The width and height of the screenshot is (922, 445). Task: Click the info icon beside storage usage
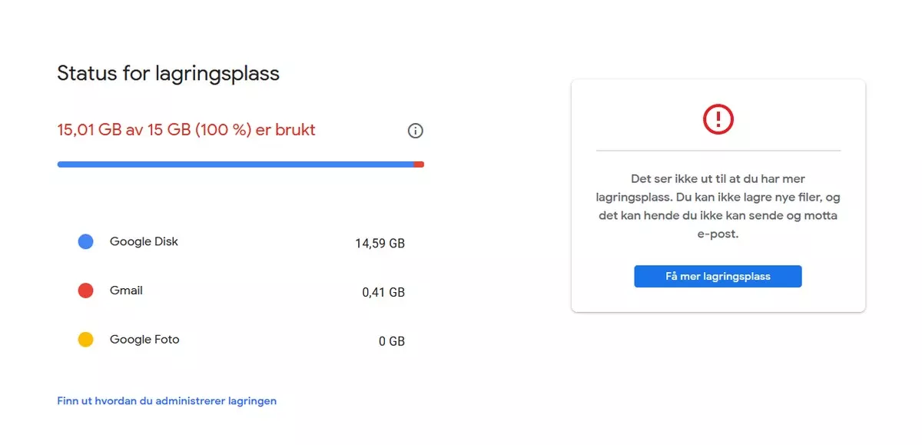click(x=415, y=131)
